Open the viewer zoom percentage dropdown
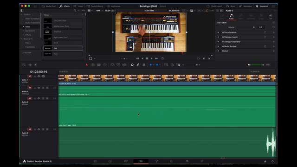 (99, 11)
